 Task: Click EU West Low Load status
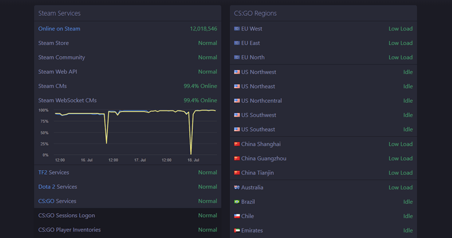pyautogui.click(x=401, y=29)
